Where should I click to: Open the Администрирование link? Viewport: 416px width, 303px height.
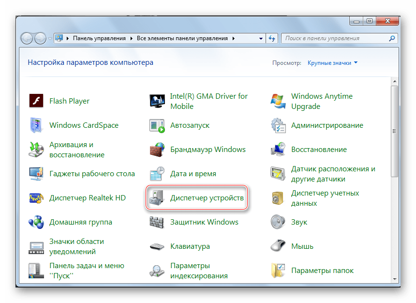tap(327, 125)
